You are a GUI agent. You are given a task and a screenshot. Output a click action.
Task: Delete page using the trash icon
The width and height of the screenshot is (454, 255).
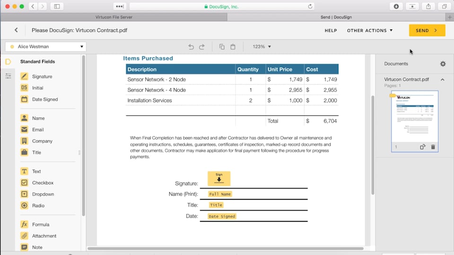pyautogui.click(x=433, y=147)
